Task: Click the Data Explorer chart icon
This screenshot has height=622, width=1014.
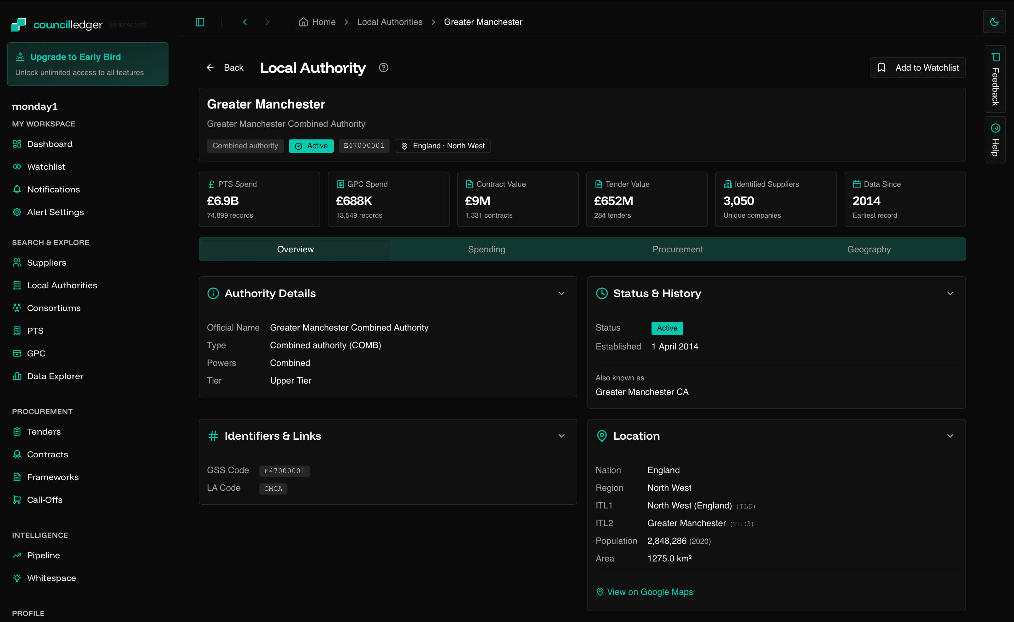Action: point(17,376)
